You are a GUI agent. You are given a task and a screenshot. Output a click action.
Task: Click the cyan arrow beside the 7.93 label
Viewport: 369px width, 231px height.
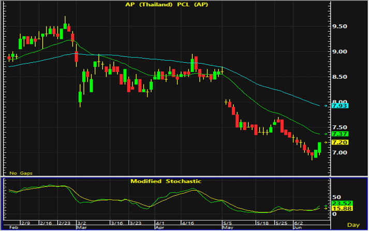click(326, 106)
